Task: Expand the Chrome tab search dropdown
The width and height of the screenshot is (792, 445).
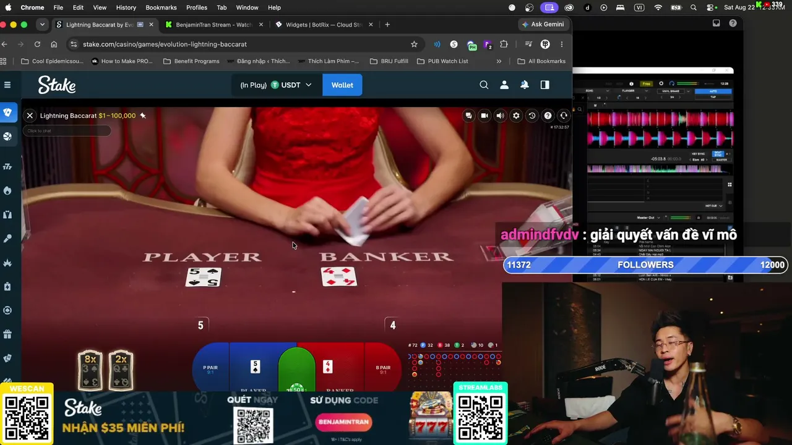Action: pyautogui.click(x=42, y=25)
